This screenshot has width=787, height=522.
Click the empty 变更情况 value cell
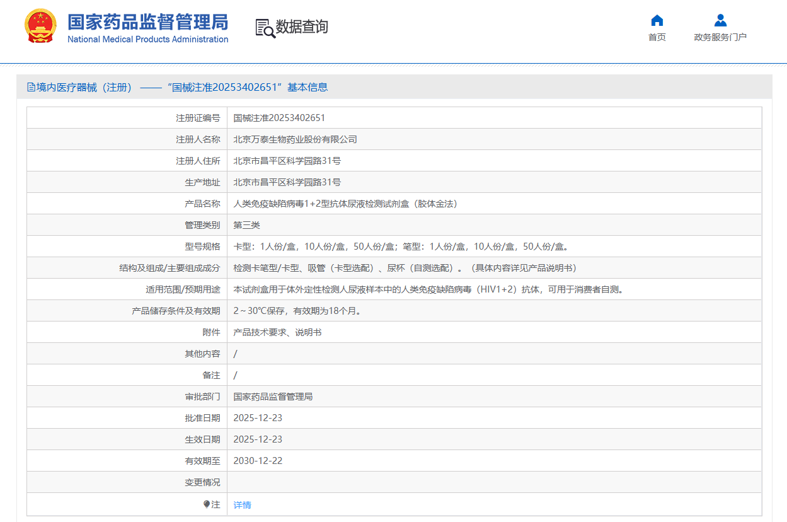[x=494, y=482]
